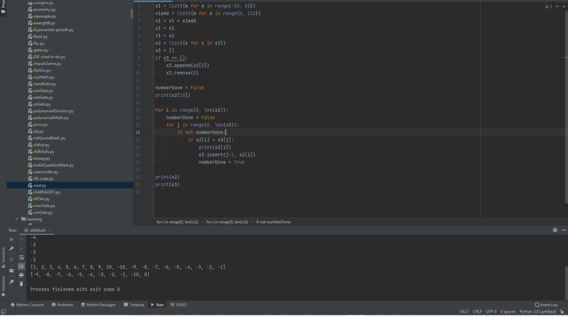Click the Print output icon
This screenshot has width=568, height=316.
[21, 275]
